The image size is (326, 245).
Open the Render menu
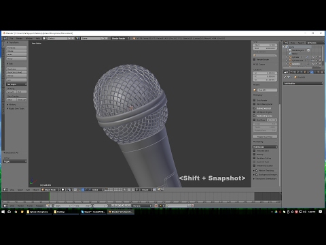20,38
